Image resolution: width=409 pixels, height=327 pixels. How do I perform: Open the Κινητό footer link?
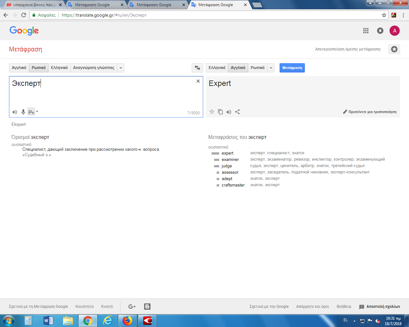click(107, 307)
